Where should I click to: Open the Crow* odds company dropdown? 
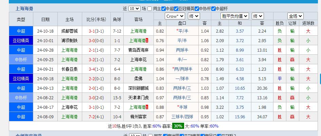point(175,16)
